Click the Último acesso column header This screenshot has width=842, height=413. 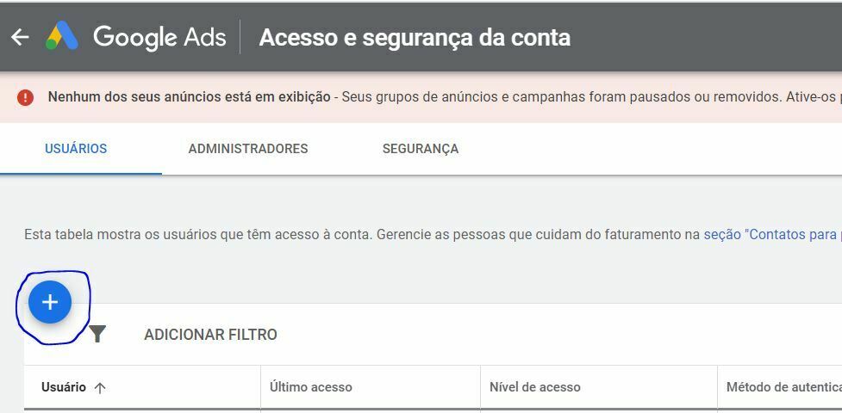(311, 387)
